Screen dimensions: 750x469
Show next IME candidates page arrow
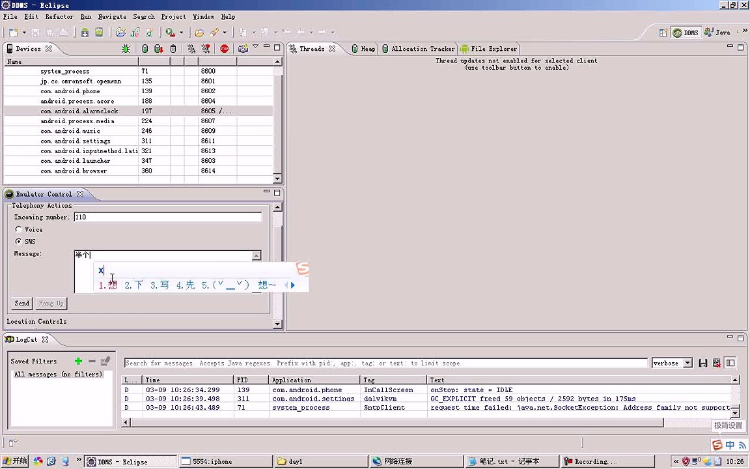[293, 285]
